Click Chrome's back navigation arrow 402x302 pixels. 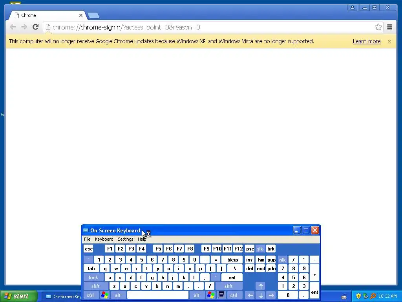[13, 27]
